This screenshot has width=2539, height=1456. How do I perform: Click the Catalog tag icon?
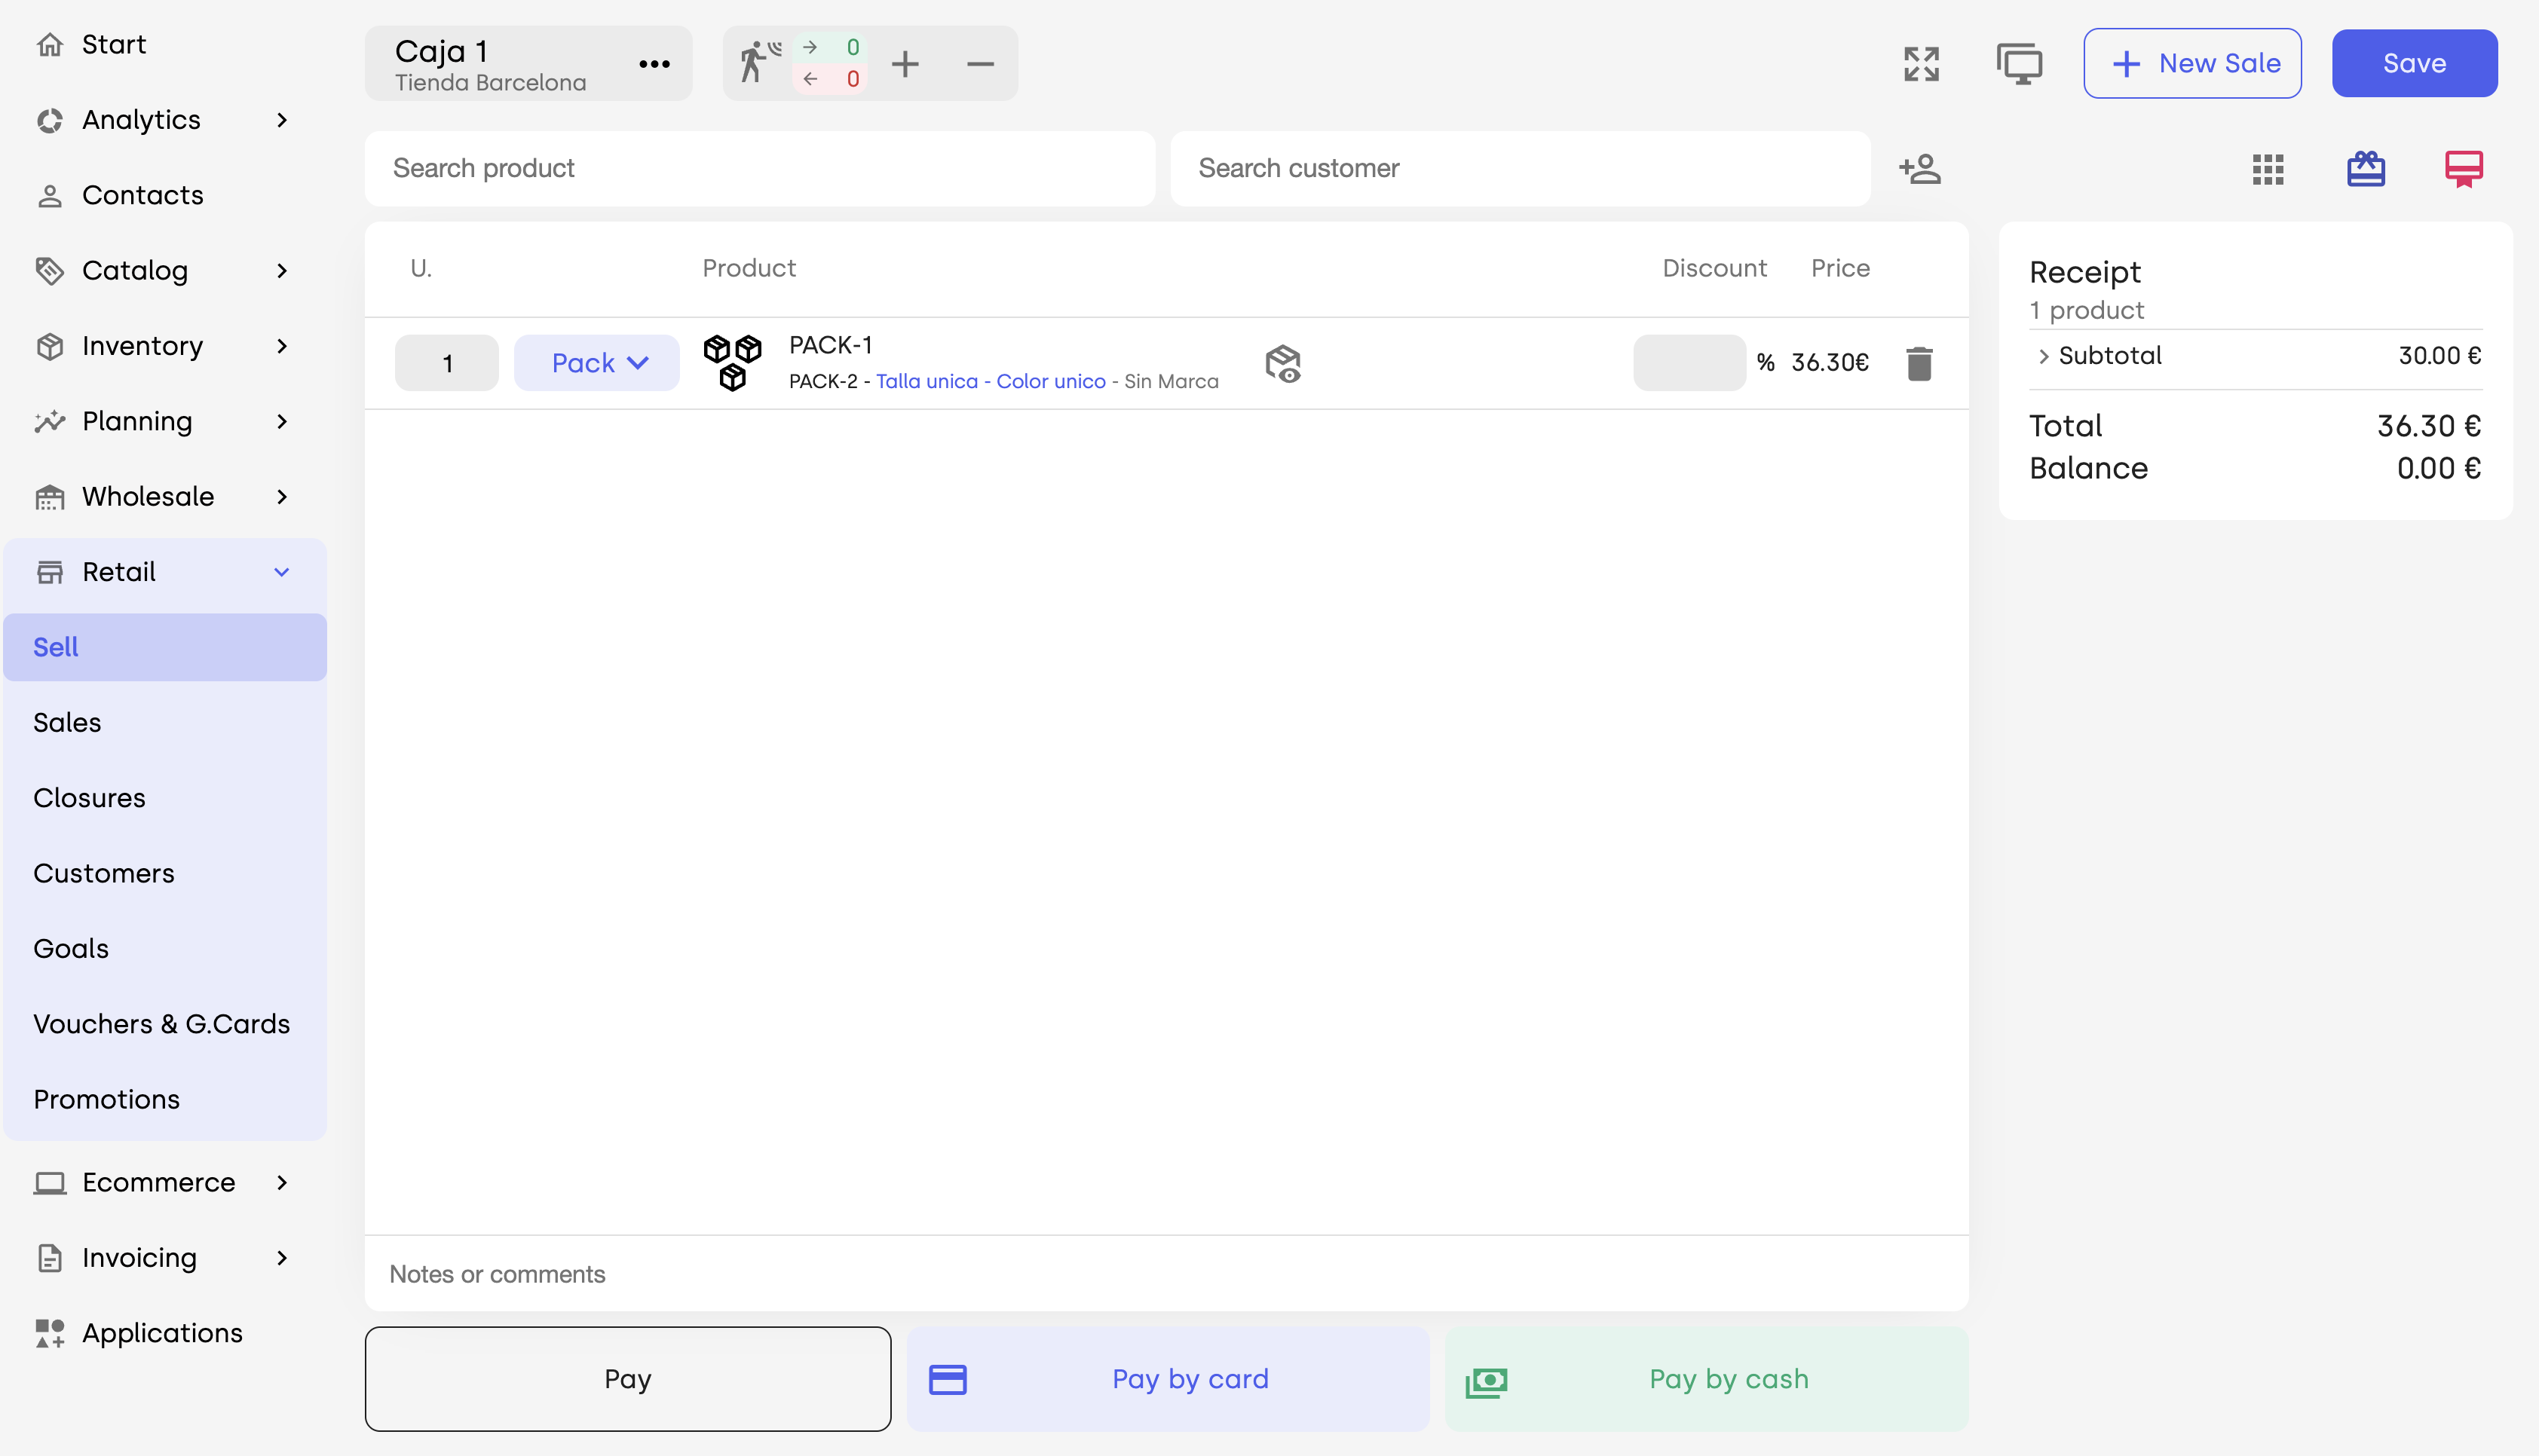click(x=50, y=271)
